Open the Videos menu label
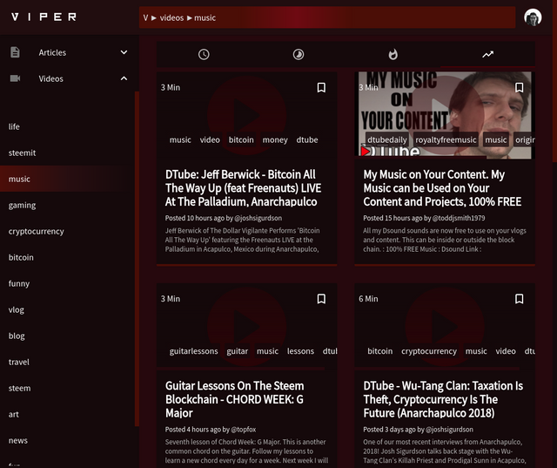 point(50,78)
